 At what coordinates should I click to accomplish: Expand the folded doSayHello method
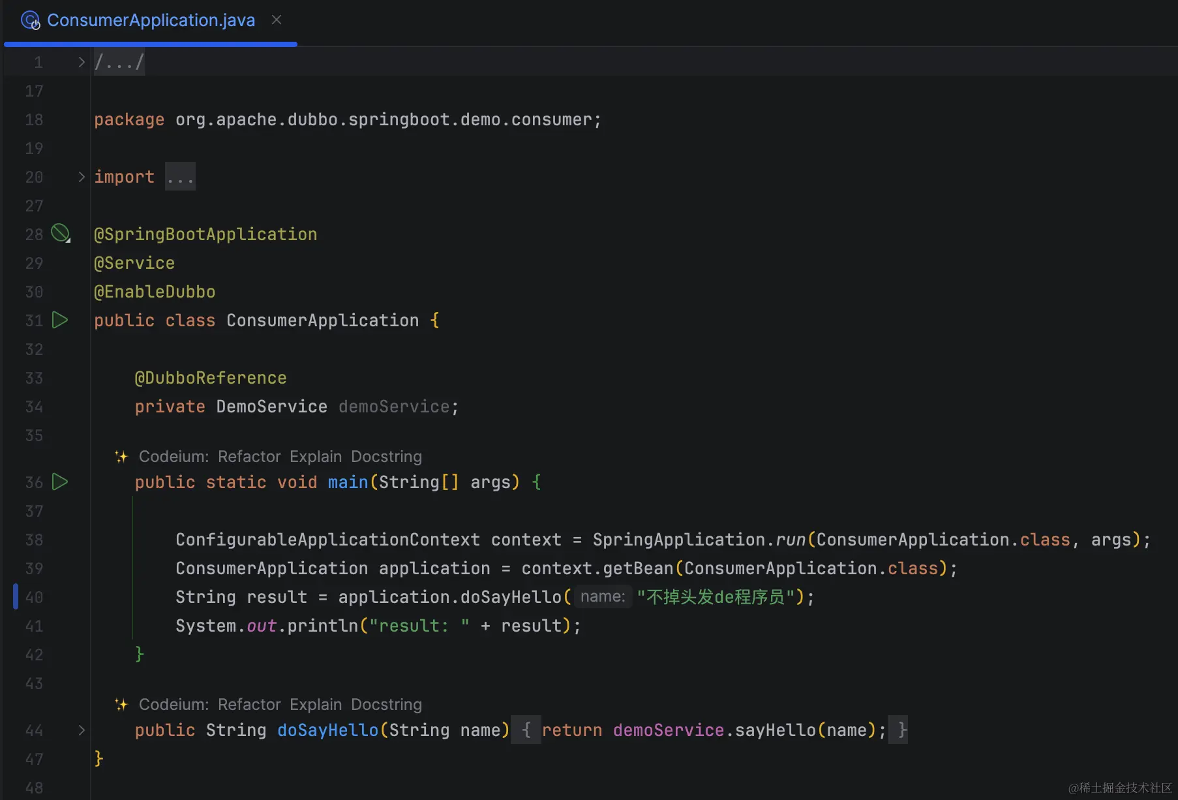82,730
